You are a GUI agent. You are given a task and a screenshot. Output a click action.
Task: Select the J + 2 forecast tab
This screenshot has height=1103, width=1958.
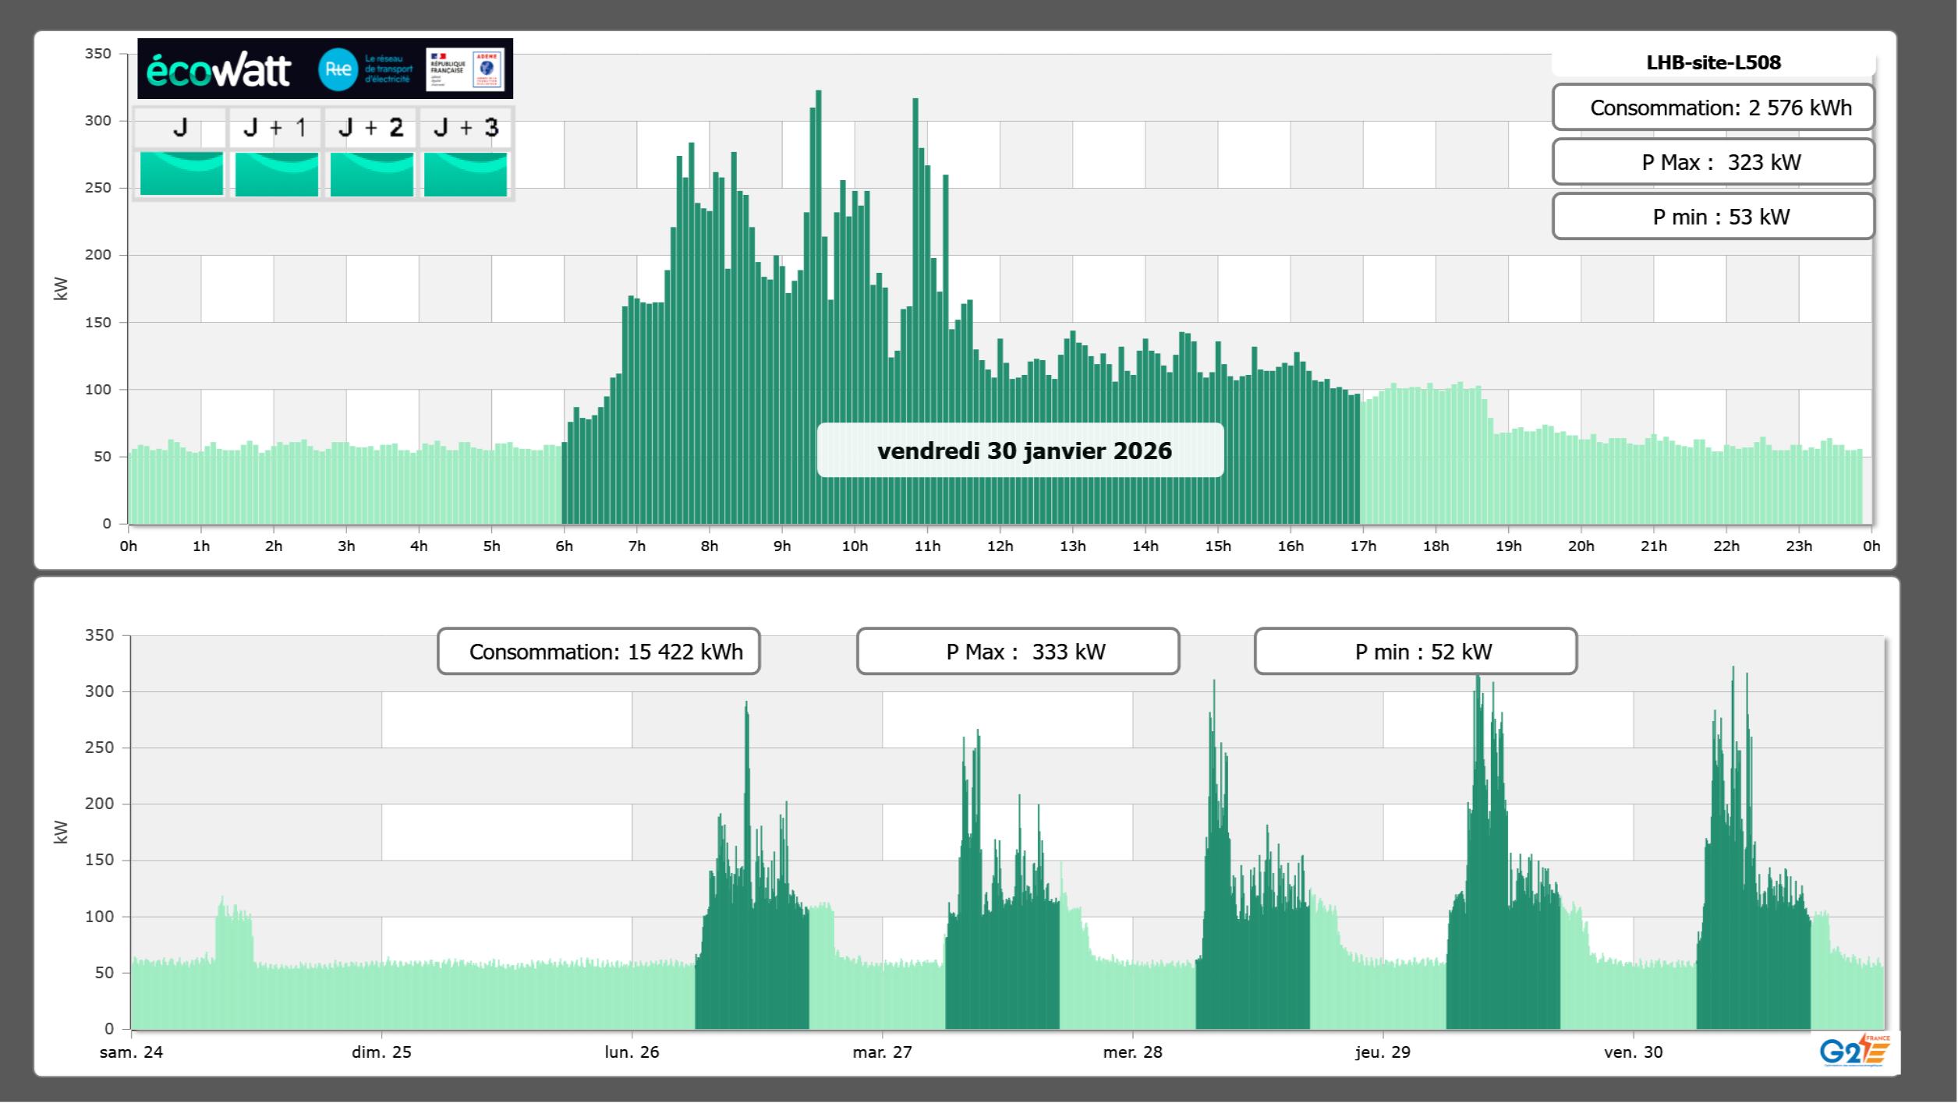(371, 128)
